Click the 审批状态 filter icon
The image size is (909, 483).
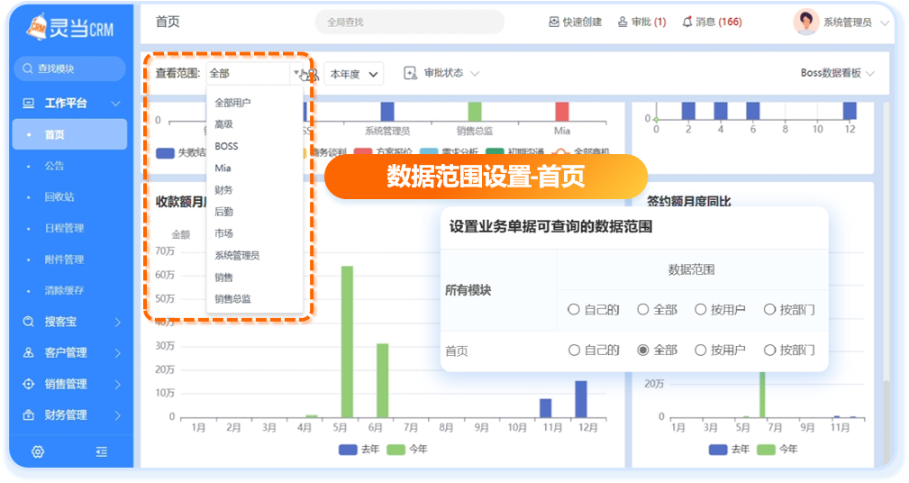click(x=411, y=74)
